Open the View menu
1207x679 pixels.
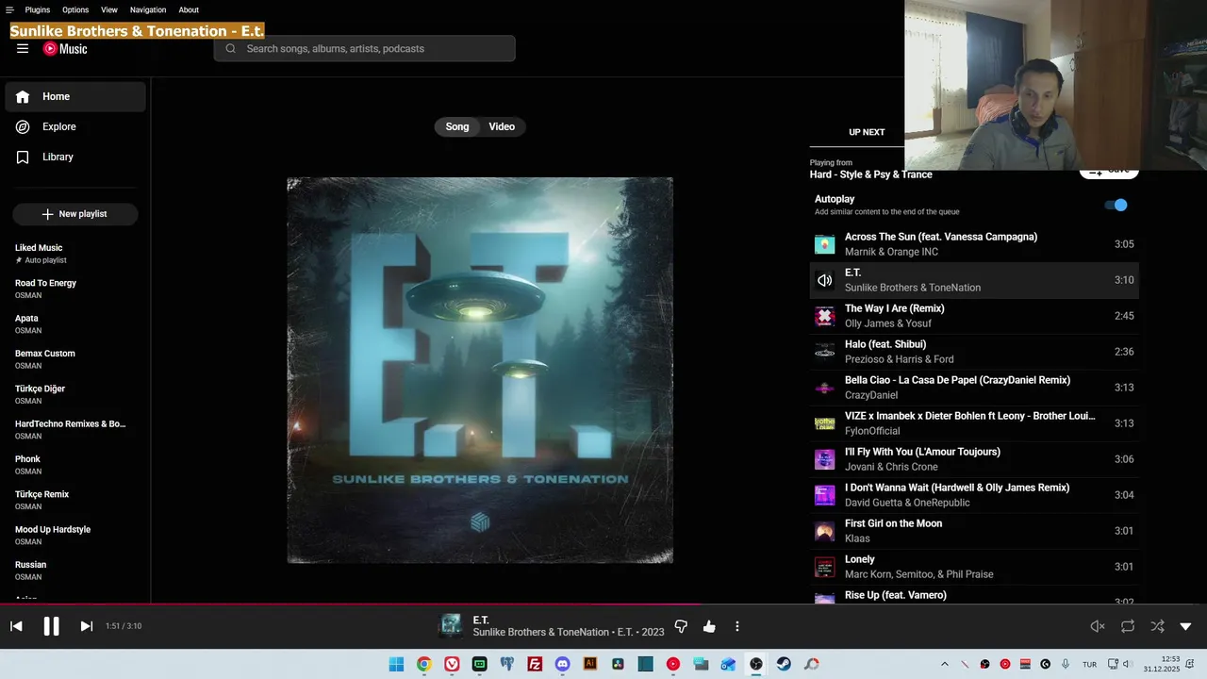pos(109,9)
